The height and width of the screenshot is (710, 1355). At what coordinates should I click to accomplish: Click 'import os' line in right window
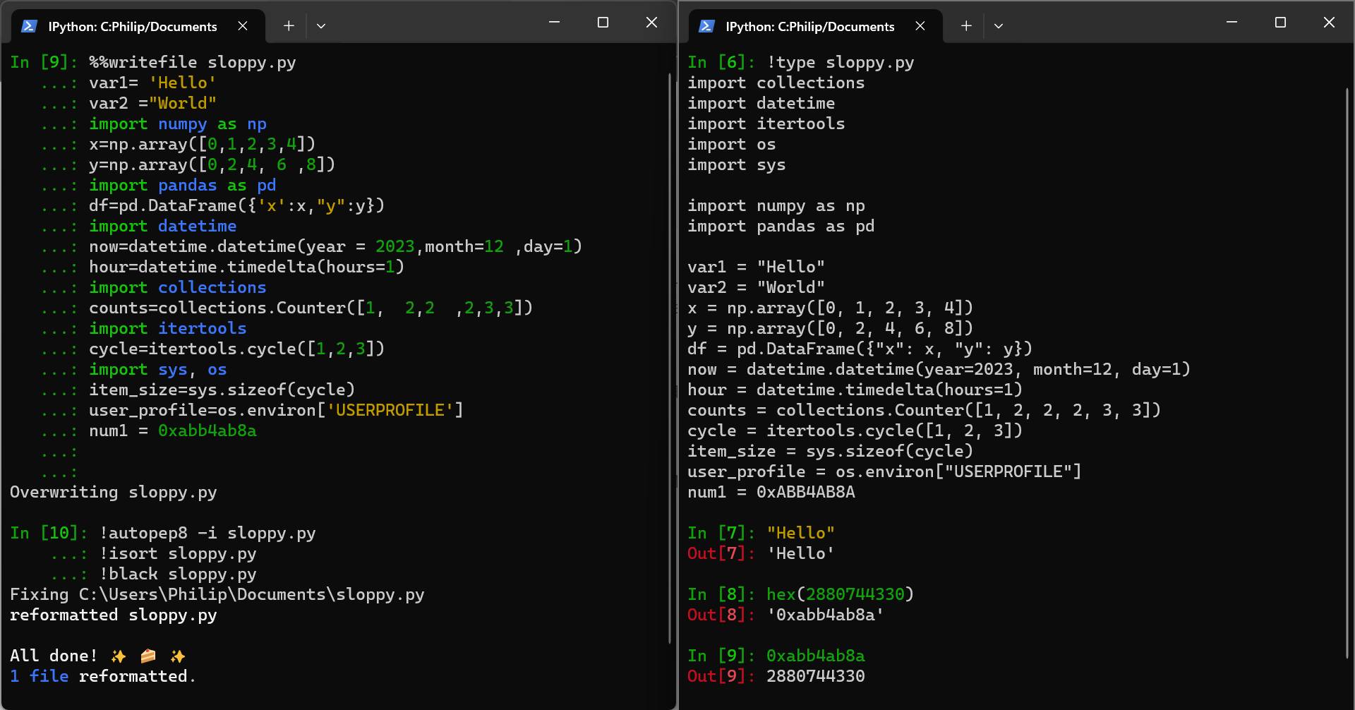coord(732,144)
